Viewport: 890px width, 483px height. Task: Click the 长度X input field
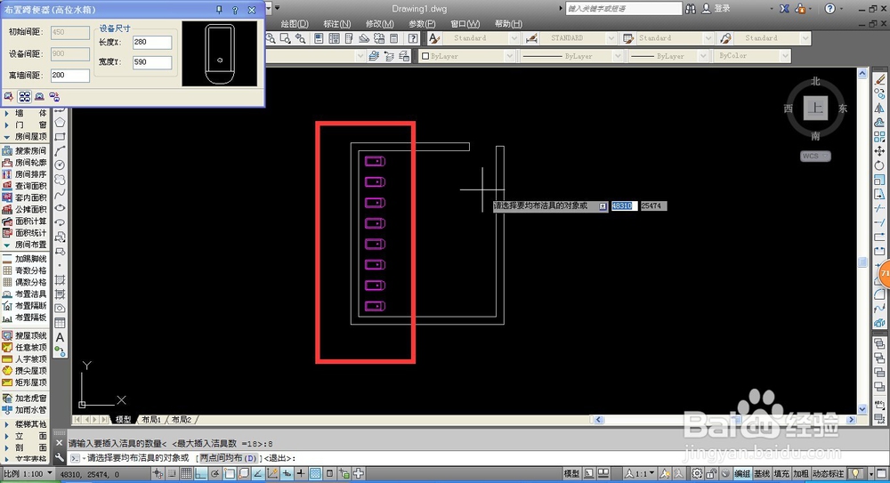tap(151, 42)
